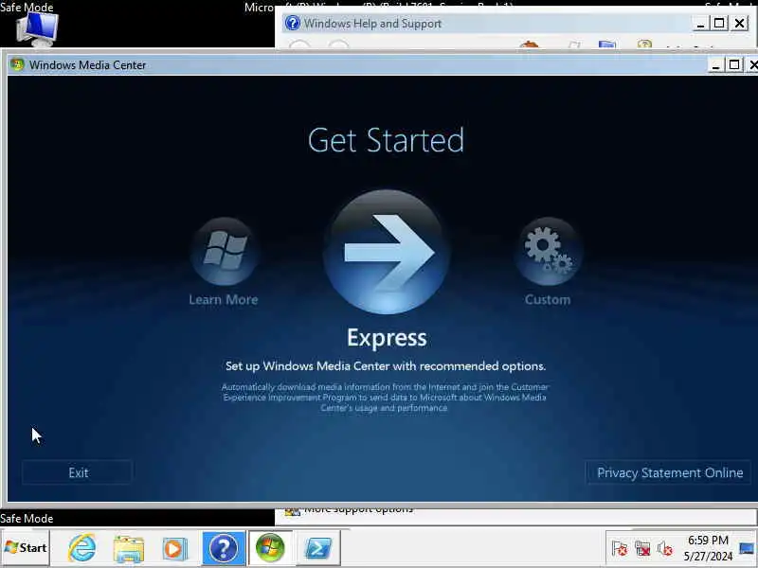Launch Internet Explorer from taskbar
This screenshot has width=758, height=568.
click(81, 548)
